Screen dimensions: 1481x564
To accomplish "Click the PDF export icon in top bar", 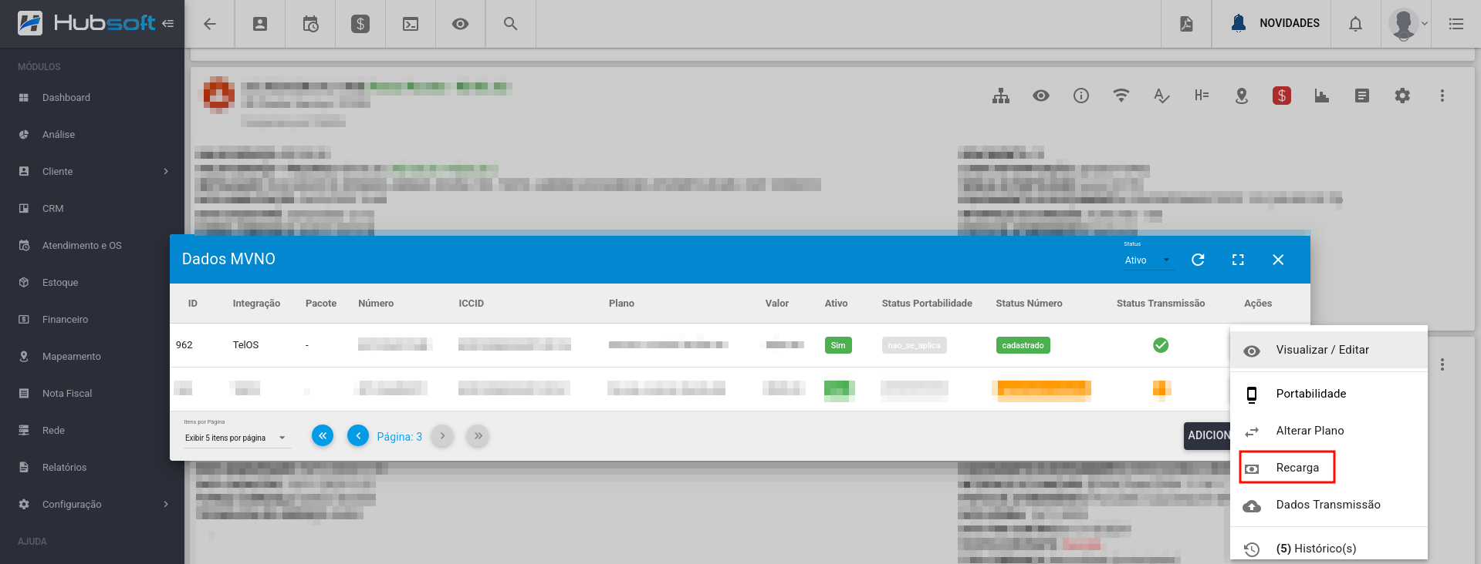I will [1186, 24].
